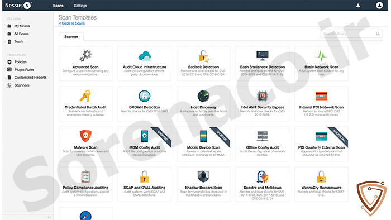Click the Malware Scan title text

pos(85,147)
